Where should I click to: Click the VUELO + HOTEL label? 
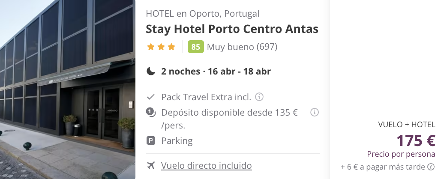point(407,125)
